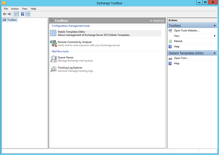This screenshot has width=219, height=155.
Task: Select the Tracking Log Explorer entry title
Action: point(70,68)
